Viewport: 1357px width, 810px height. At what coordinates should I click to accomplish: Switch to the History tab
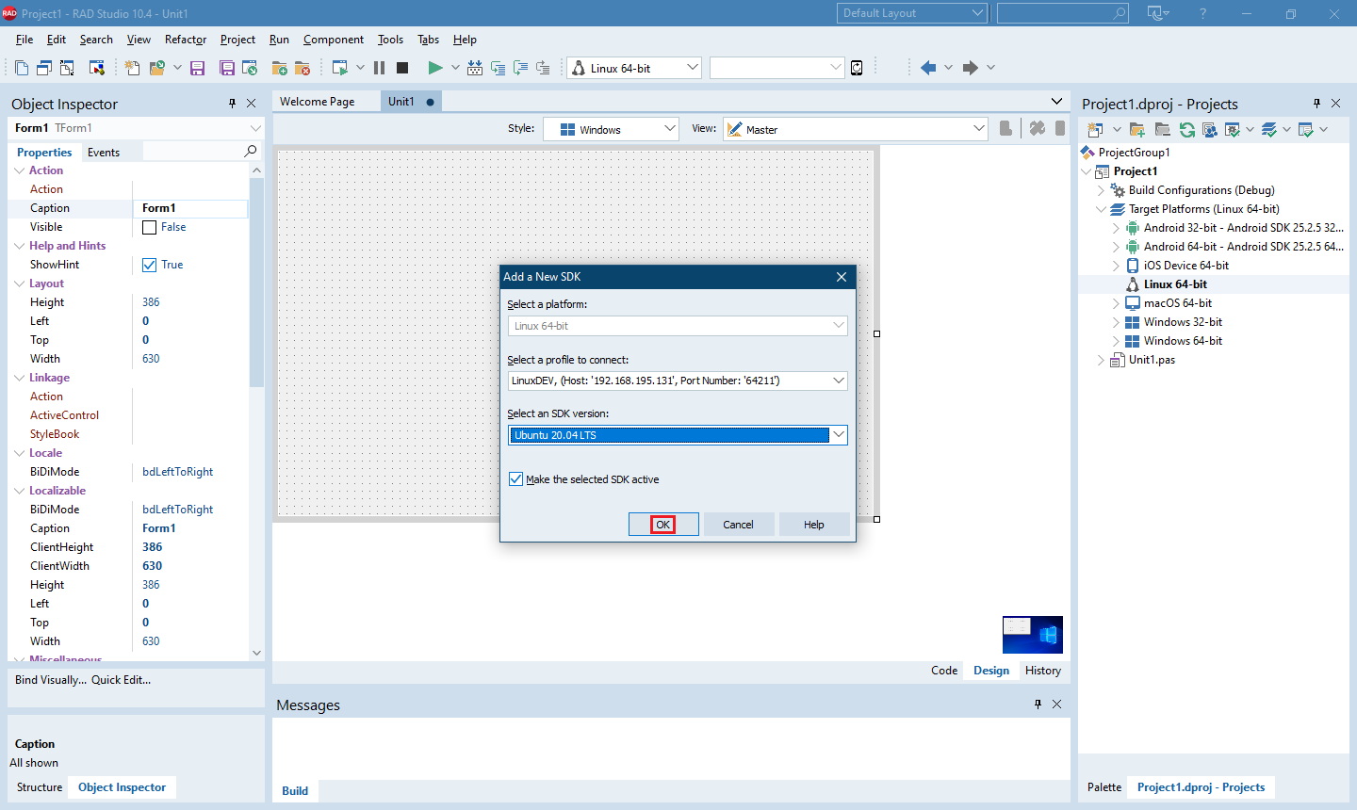pyautogui.click(x=1043, y=671)
